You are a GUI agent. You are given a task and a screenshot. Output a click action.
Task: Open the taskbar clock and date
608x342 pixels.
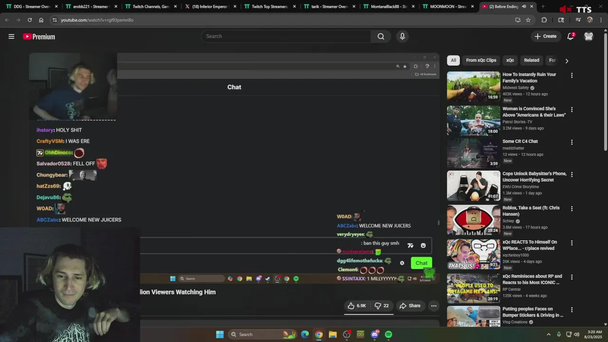pos(594,334)
